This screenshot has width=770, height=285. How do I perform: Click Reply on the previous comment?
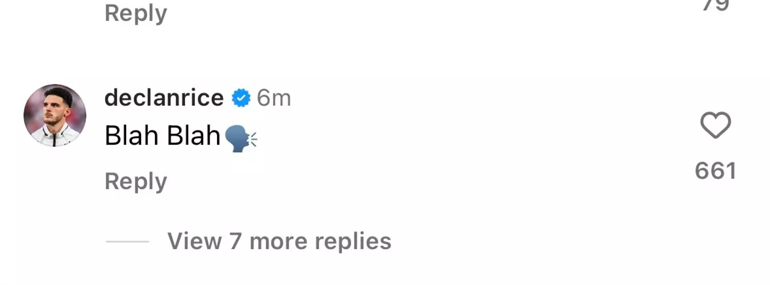coord(136,13)
